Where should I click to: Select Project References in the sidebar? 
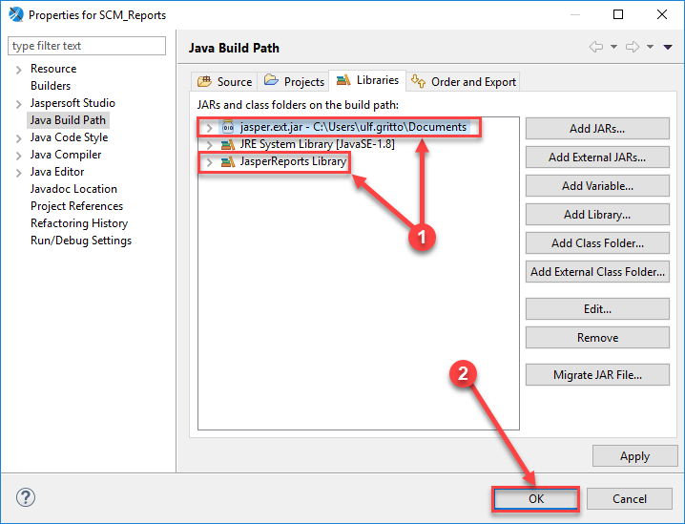pos(76,206)
